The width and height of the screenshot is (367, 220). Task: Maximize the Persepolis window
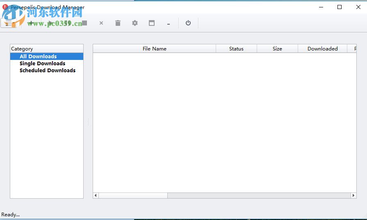(x=340, y=7)
